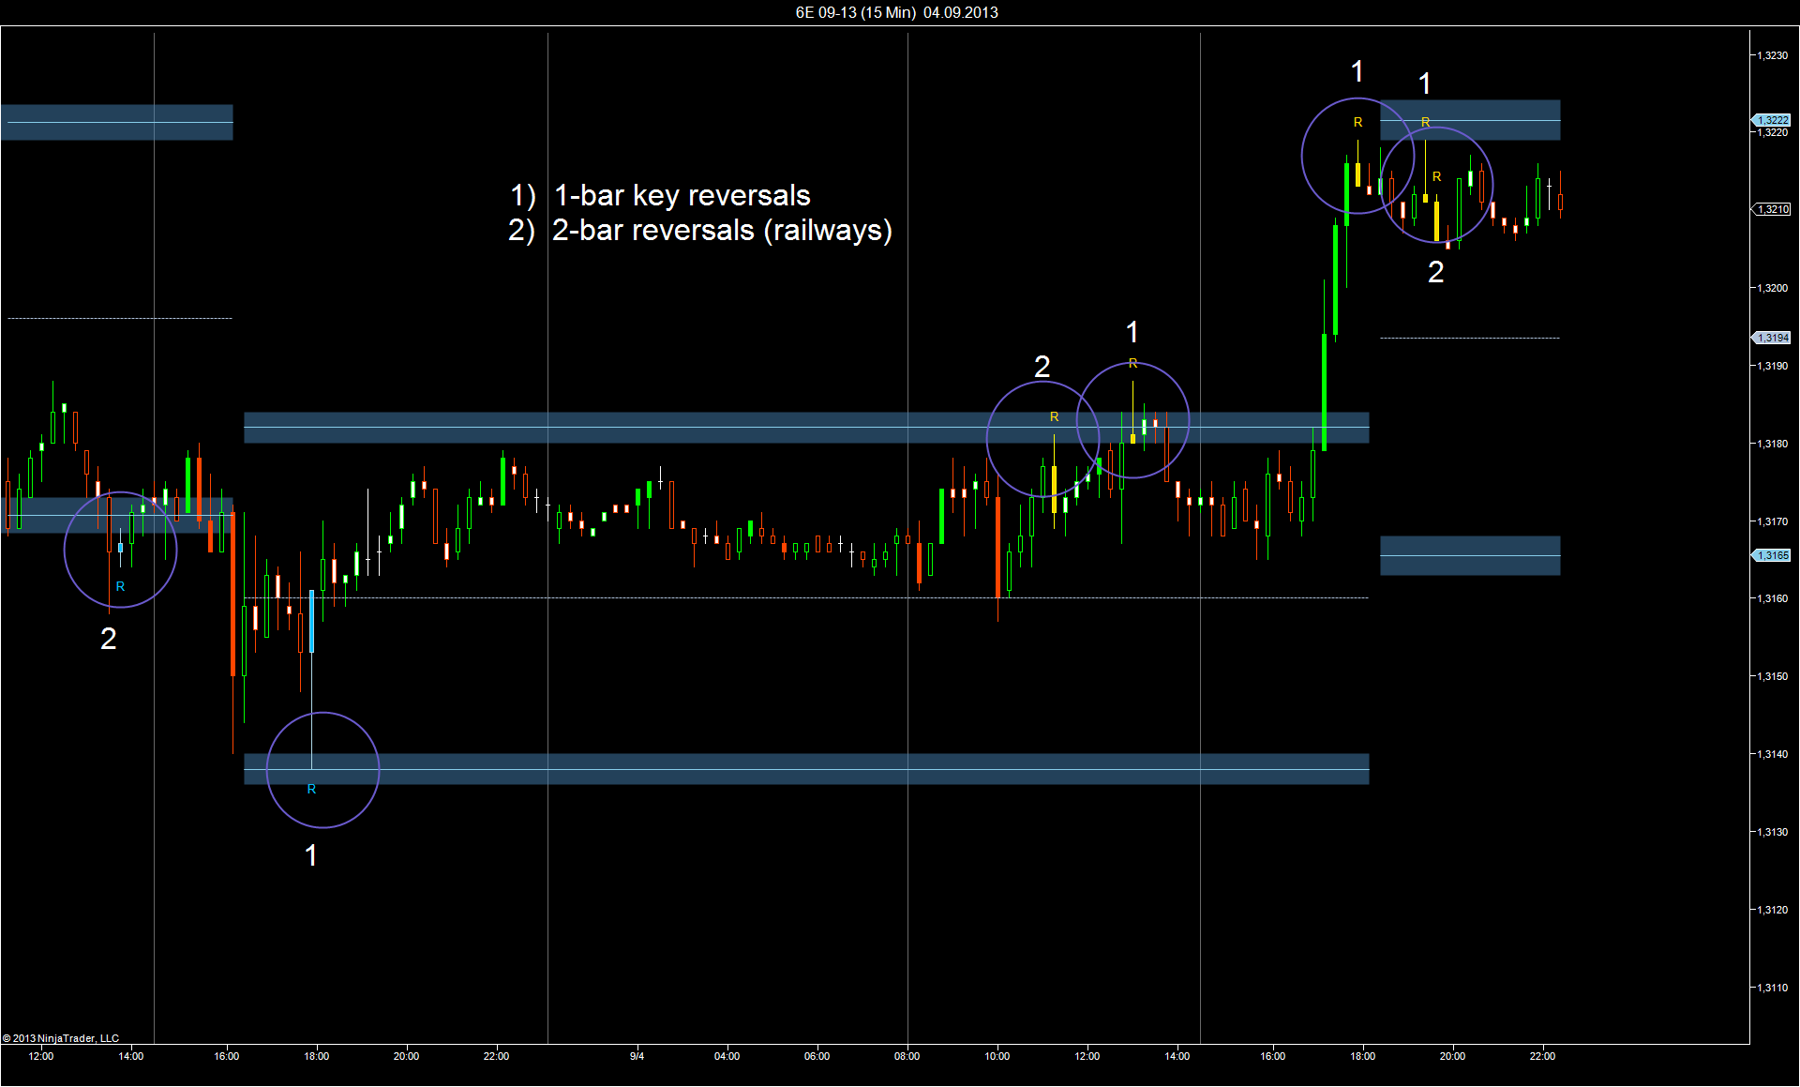Click the 9/4 date label on the time axis
This screenshot has width=1800, height=1087.
(x=637, y=1056)
